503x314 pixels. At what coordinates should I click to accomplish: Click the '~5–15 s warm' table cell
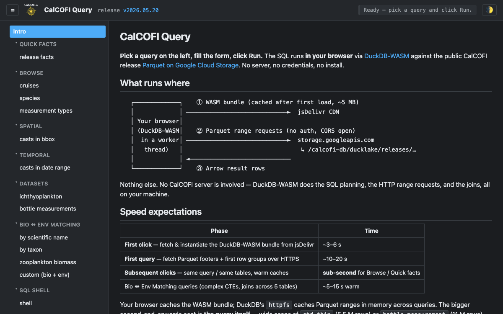click(x=371, y=286)
